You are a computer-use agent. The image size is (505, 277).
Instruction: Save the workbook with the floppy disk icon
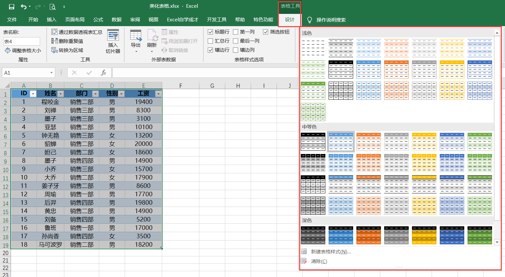click(x=12, y=6)
